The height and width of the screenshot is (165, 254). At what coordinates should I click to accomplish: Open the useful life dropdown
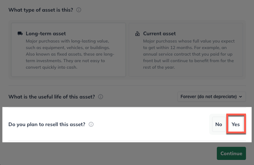tap(211, 97)
